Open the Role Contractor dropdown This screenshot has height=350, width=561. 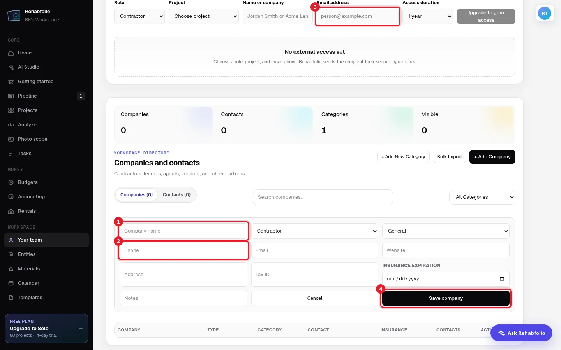(139, 16)
